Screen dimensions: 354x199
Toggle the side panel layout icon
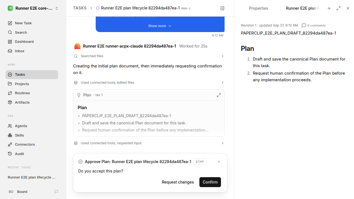[x=222, y=8]
